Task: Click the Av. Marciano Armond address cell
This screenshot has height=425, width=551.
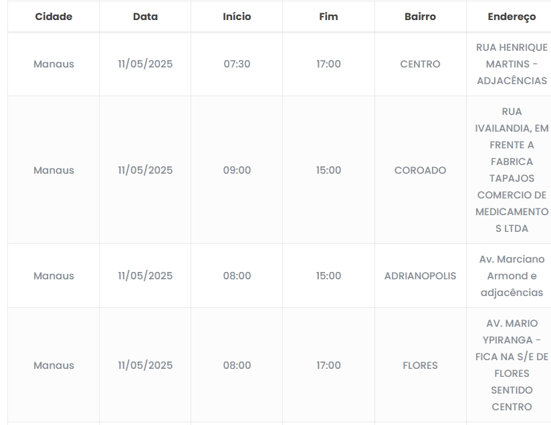Action: click(x=512, y=276)
